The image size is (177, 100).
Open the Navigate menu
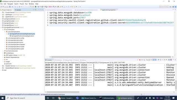(x=10, y=4)
